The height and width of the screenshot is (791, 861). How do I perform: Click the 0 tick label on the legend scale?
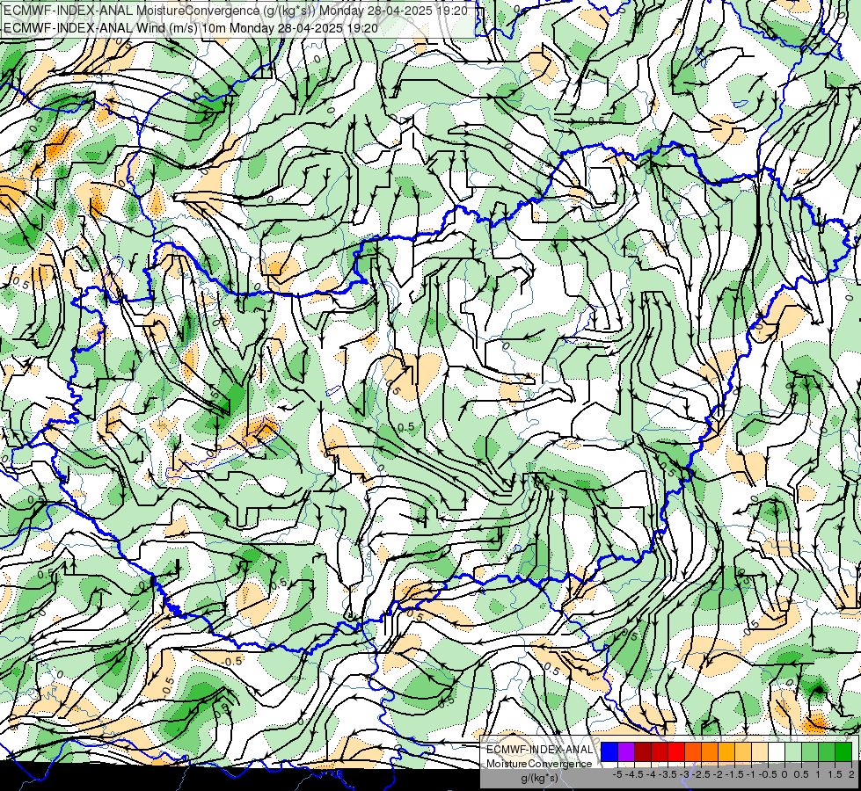(784, 774)
